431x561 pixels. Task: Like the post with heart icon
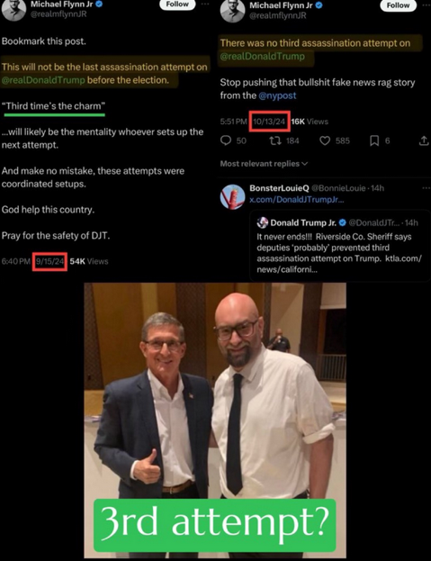[325, 140]
